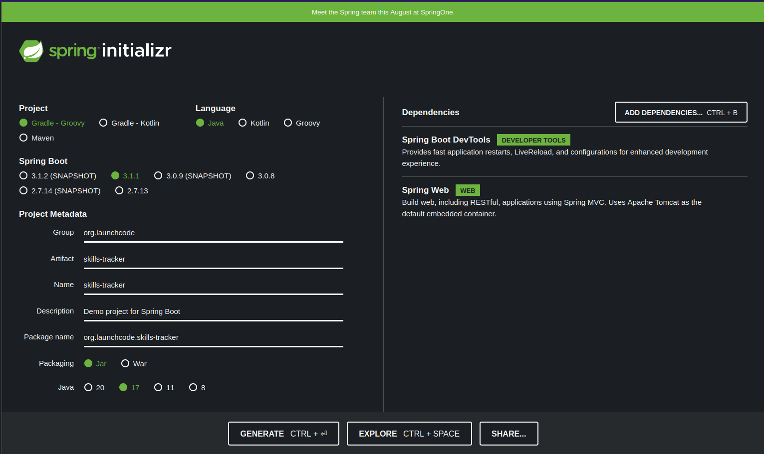Pick Spring Boot version 3.0.8
764x454 pixels.
250,176
